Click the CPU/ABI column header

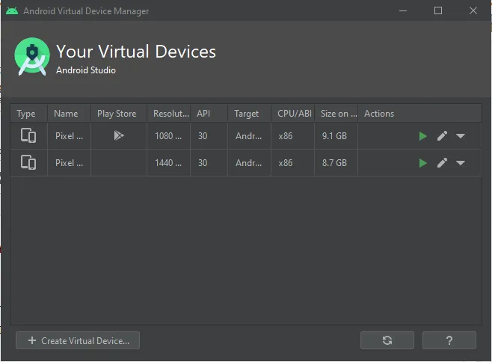pos(294,114)
